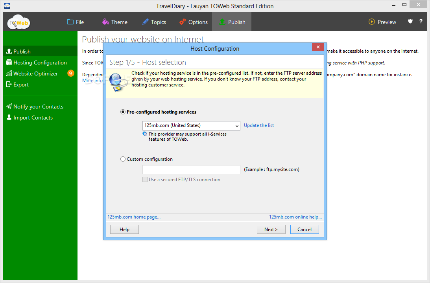Open help with the question mark icon
Viewport: 430px width, 283px height.
[421, 21]
